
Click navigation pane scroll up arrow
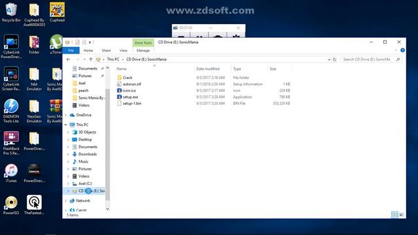click(x=107, y=68)
